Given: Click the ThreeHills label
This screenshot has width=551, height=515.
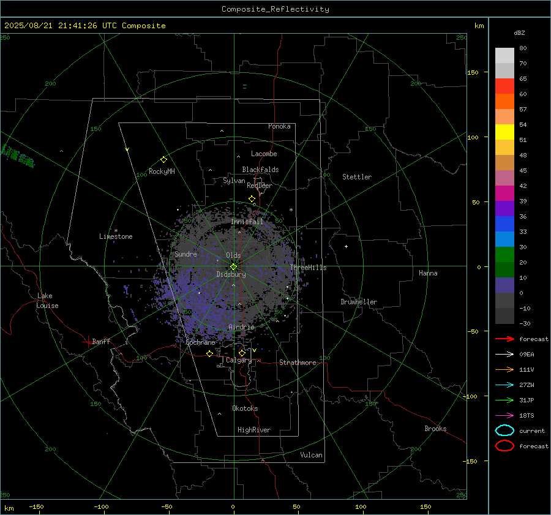Looking at the screenshot, I should point(308,268).
